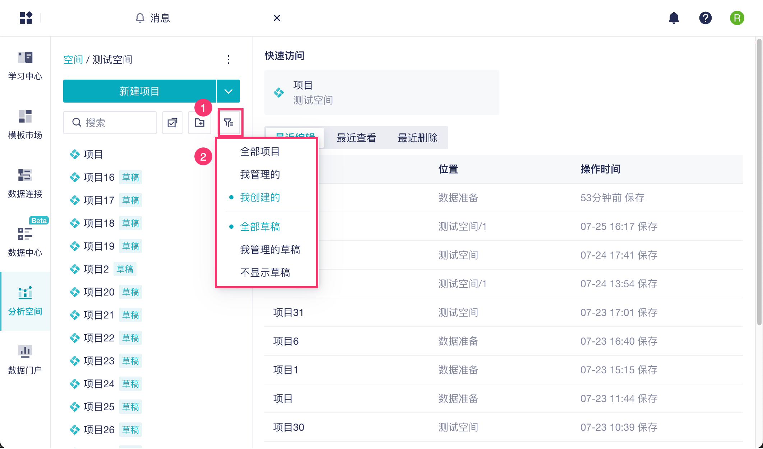Click the 空间 breadcrumb link
Viewport: 763px width, 449px height.
[73, 60]
